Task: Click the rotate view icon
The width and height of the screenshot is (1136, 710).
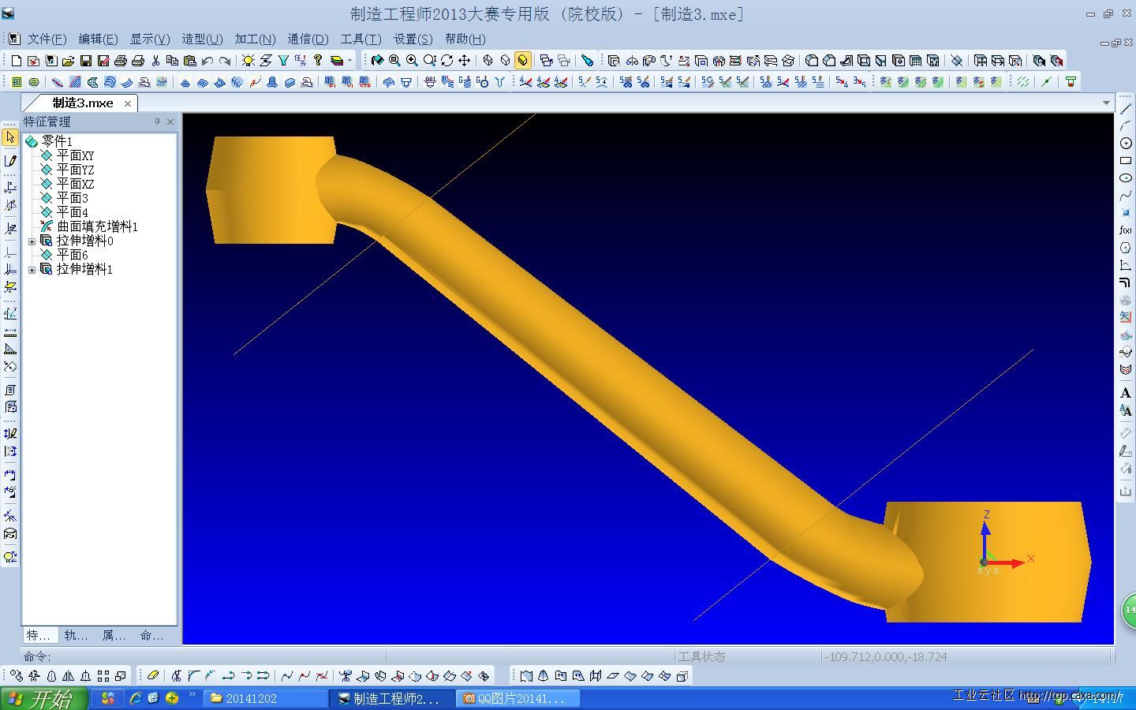Action: click(447, 60)
